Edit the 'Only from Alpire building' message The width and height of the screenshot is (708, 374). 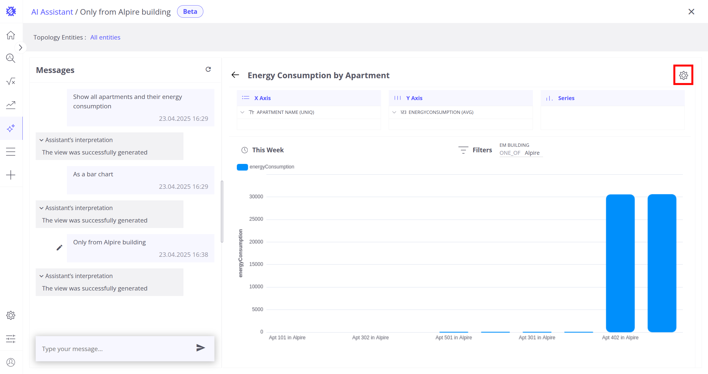click(59, 248)
